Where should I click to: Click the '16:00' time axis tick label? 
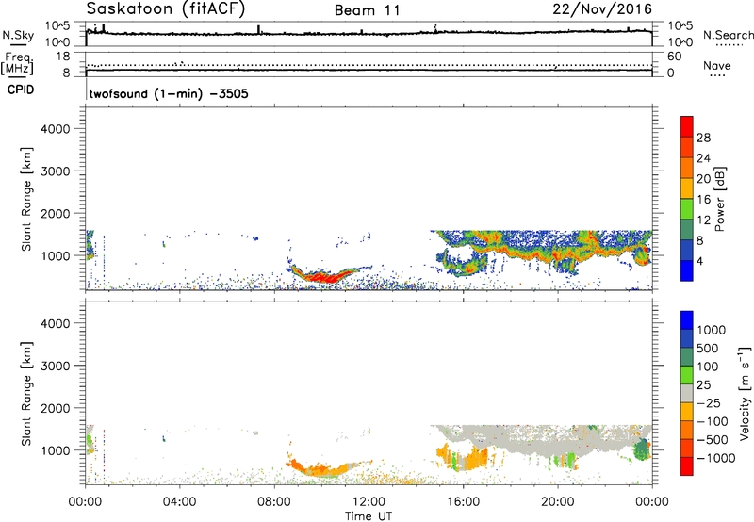pos(463,502)
